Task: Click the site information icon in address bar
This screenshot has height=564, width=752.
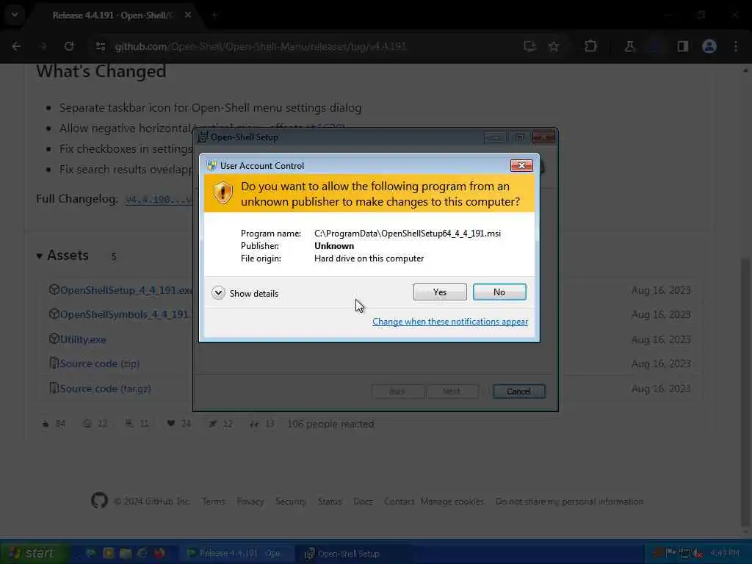Action: click(x=100, y=46)
